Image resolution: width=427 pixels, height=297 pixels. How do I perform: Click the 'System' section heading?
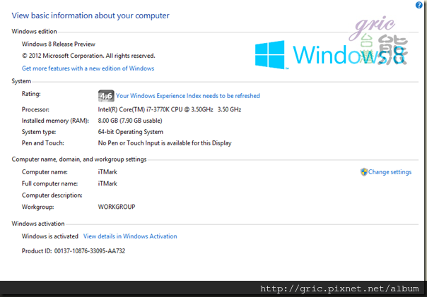[x=21, y=81]
